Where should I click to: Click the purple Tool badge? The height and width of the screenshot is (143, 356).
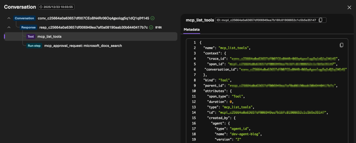pos(31,37)
